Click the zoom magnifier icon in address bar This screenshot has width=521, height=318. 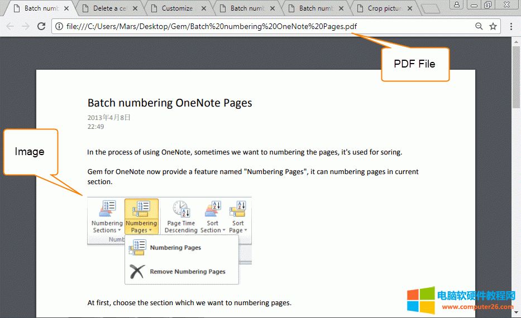(479, 26)
